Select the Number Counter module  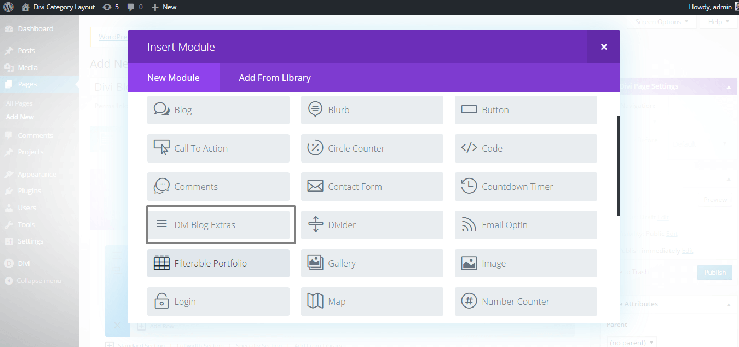525,301
